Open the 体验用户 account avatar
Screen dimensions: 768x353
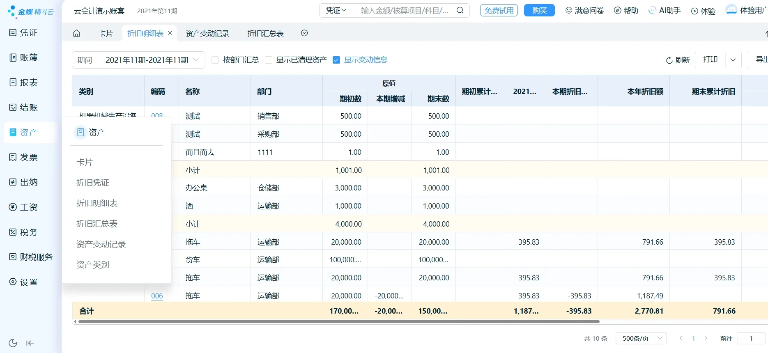point(731,10)
